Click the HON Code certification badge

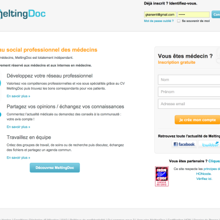pos(162,176)
